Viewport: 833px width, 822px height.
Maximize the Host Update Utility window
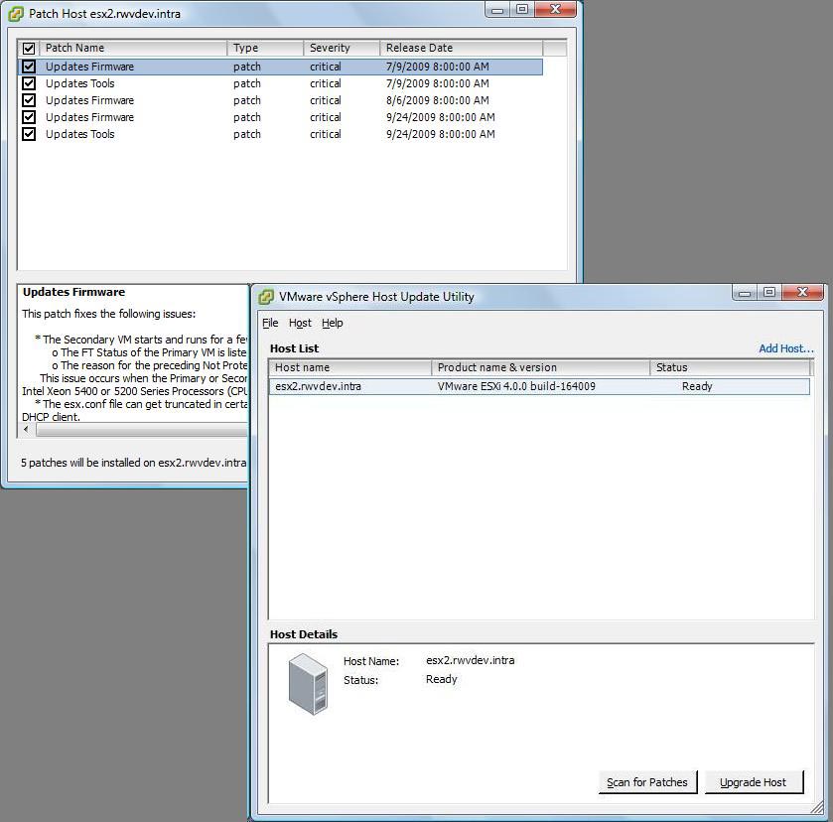click(x=768, y=293)
